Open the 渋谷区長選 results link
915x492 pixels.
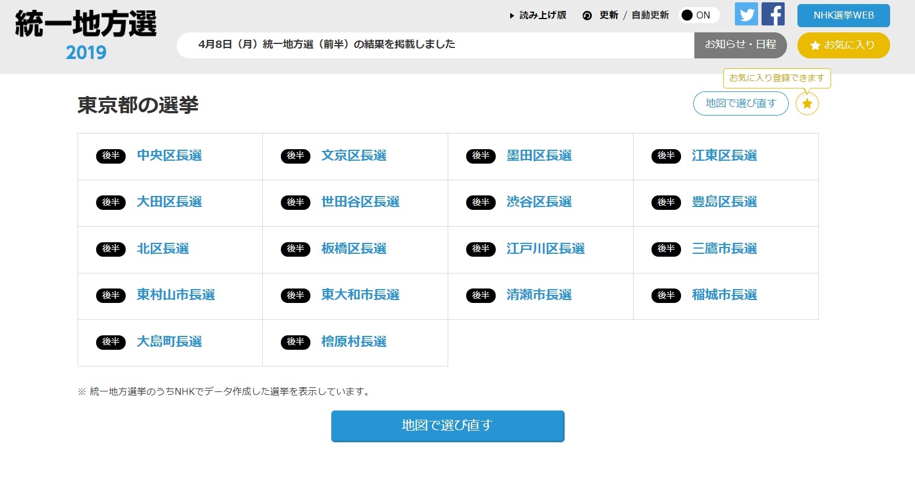pyautogui.click(x=539, y=202)
